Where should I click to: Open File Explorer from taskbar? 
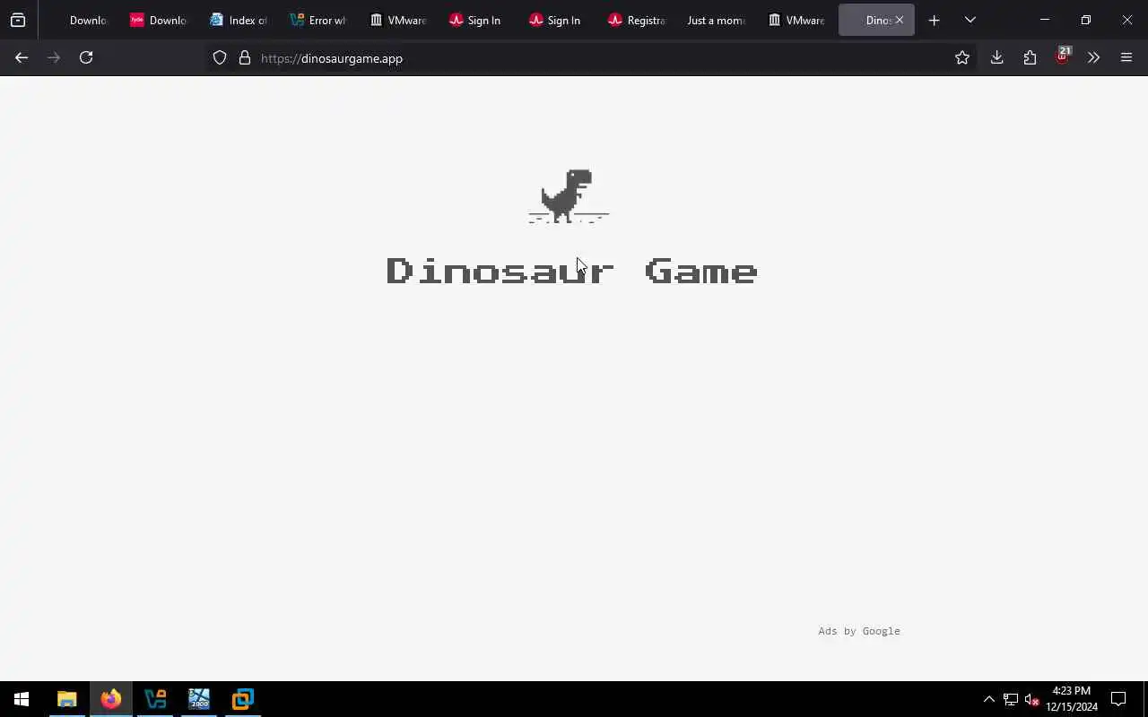66,699
